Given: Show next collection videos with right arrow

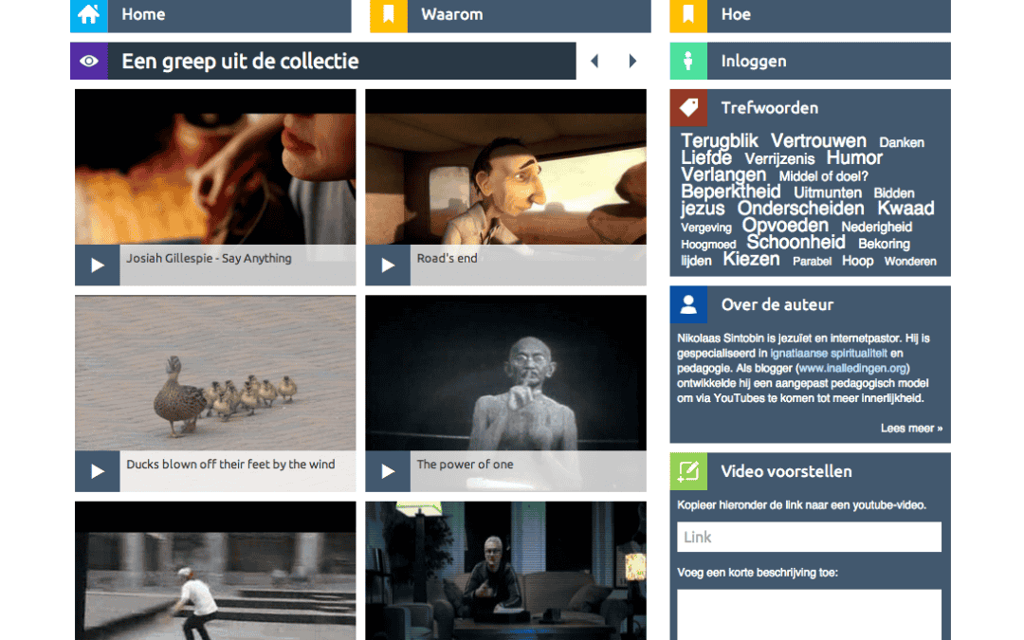Looking at the screenshot, I should [632, 61].
